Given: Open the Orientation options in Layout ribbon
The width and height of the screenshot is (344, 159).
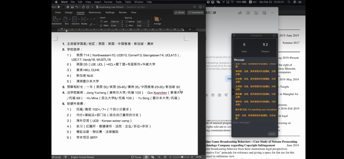Looking at the screenshot, I should 56,20.
